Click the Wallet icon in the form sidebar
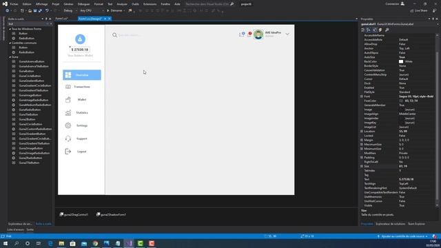Viewport: 441px width, 248px height. [x=68, y=99]
